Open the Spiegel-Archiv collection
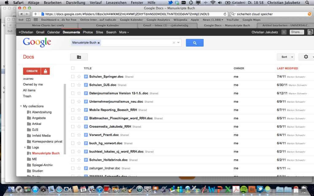This screenshot has height=196, width=314. (42, 165)
